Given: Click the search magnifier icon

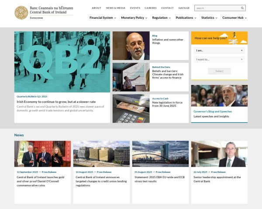Looking at the screenshot, I should 242,8.
